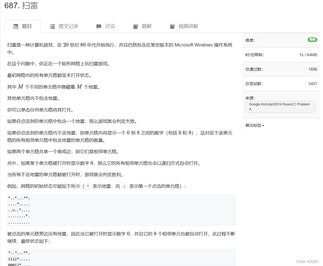Click the Google Kickstart2014 Round C source button

tap(280, 107)
